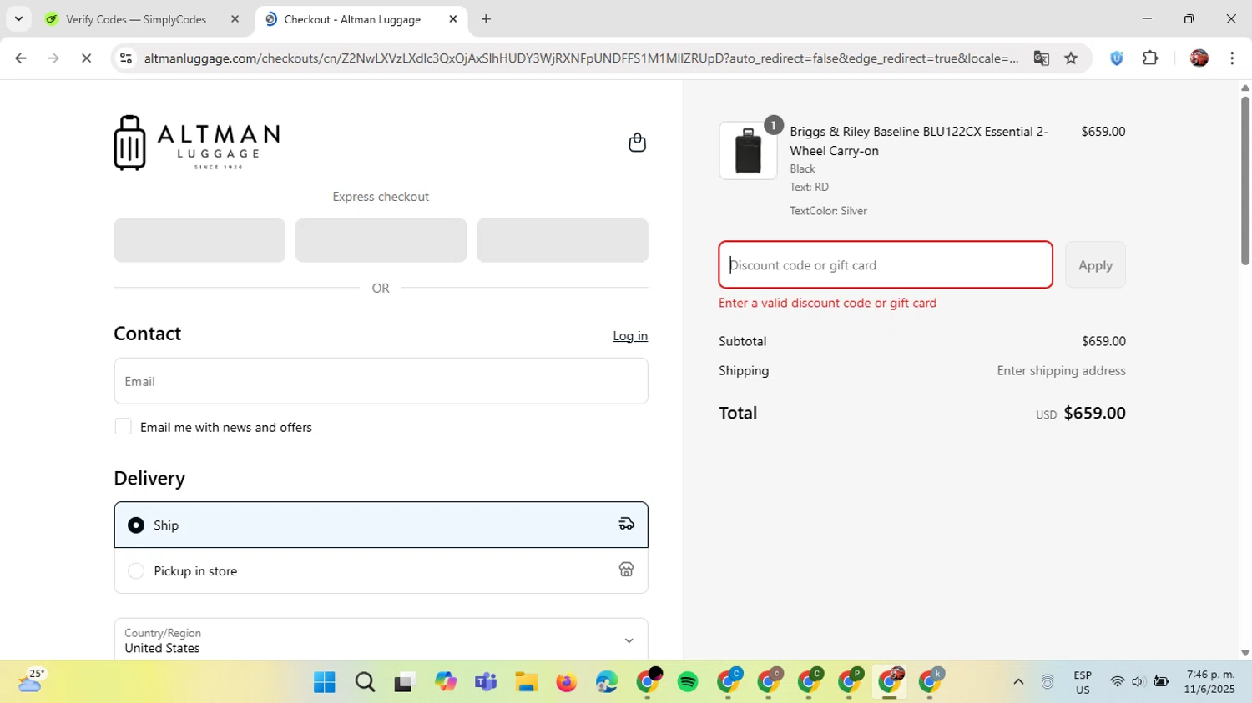This screenshot has height=703, width=1252.
Task: Open the weather widget showing 25°
Action: pos(32,680)
